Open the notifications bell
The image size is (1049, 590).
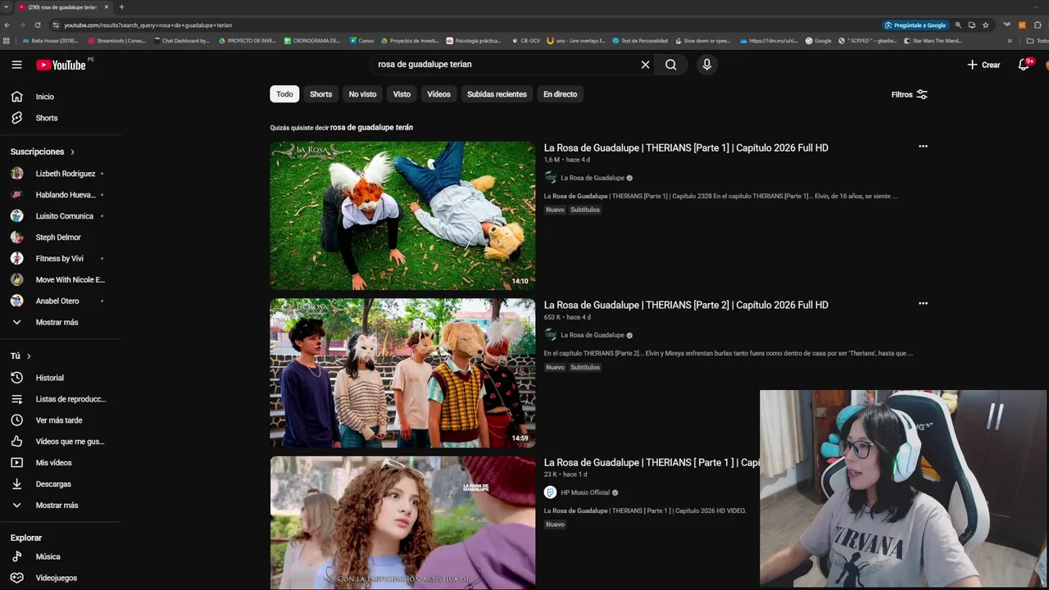pyautogui.click(x=1024, y=65)
